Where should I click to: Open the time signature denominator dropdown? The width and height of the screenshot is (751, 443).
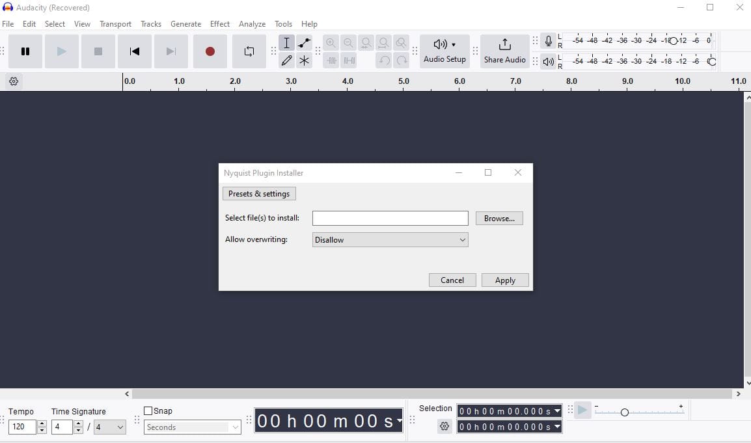(110, 427)
